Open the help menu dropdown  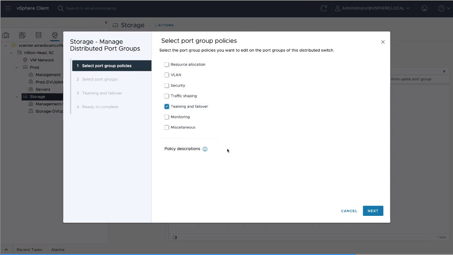tap(444, 8)
